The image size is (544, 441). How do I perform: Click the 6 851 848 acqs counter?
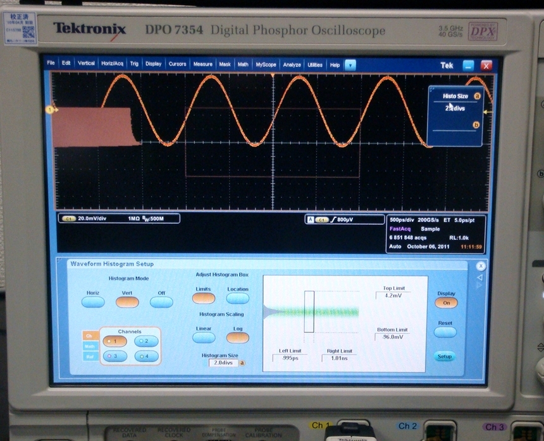coord(407,238)
